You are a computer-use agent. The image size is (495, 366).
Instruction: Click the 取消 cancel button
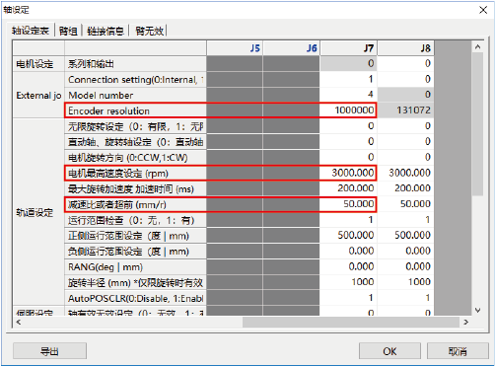coord(458,351)
